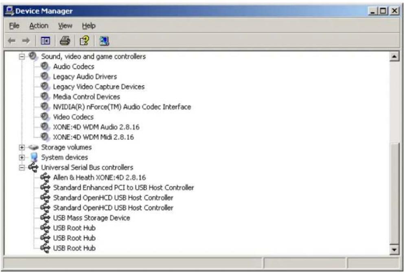Select Legacy Video Capture Devices entry
Screen dimensions: 405x272
click(99, 87)
